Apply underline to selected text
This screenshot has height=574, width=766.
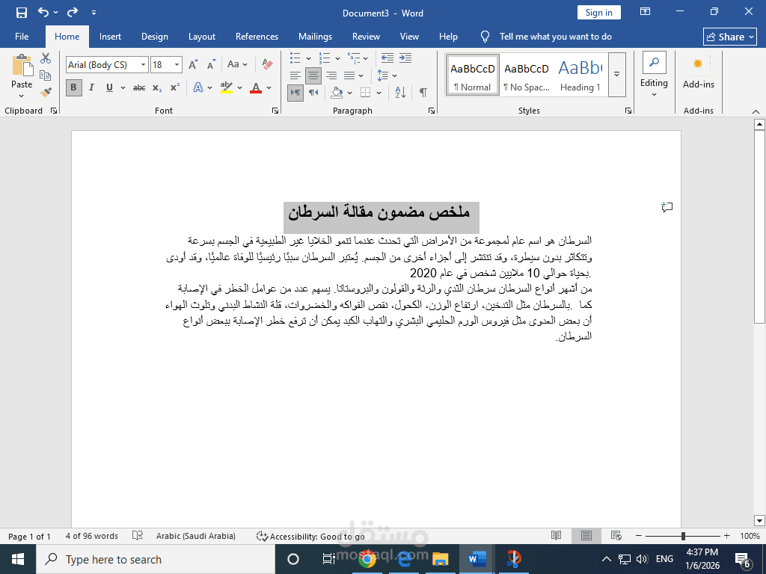(108, 87)
